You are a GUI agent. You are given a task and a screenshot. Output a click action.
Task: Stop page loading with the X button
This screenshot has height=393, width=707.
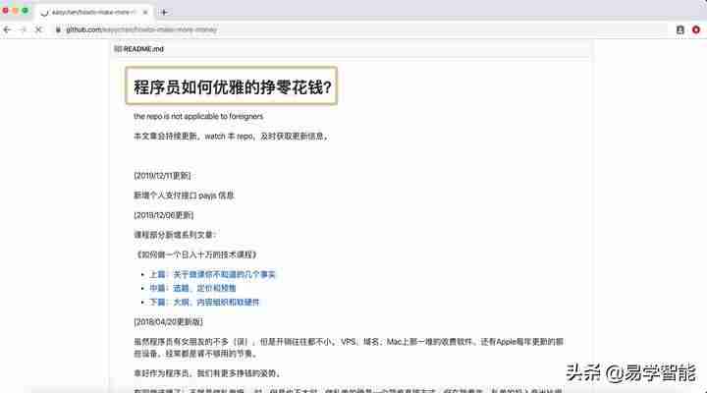click(38, 29)
